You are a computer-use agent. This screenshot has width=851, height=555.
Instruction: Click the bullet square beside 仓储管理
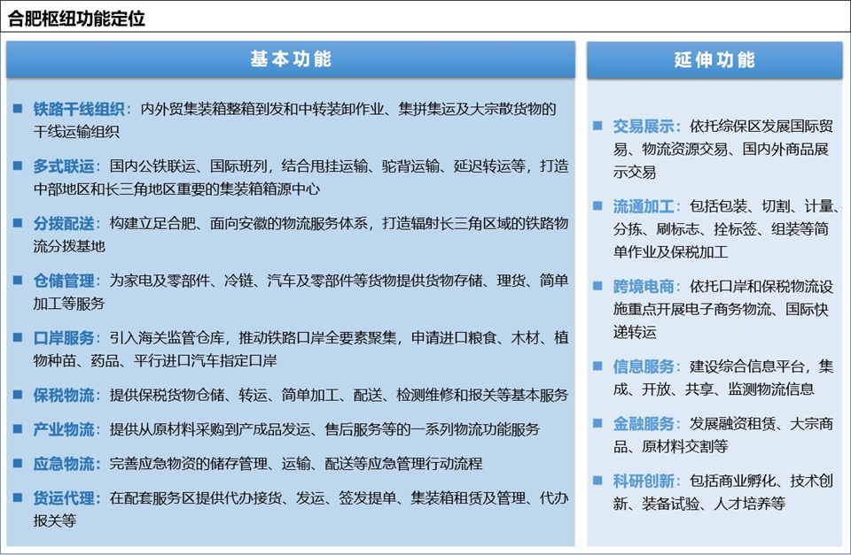pos(18,281)
